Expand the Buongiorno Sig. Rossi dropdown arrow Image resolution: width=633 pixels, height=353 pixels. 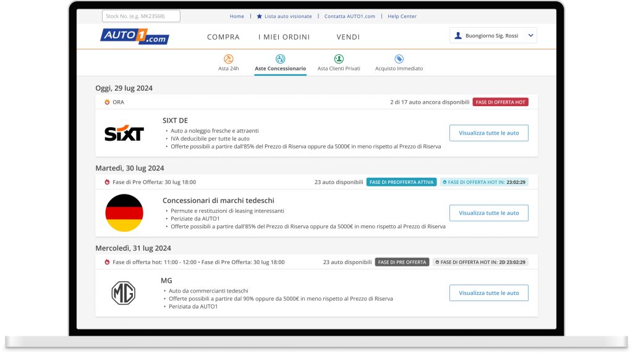530,35
